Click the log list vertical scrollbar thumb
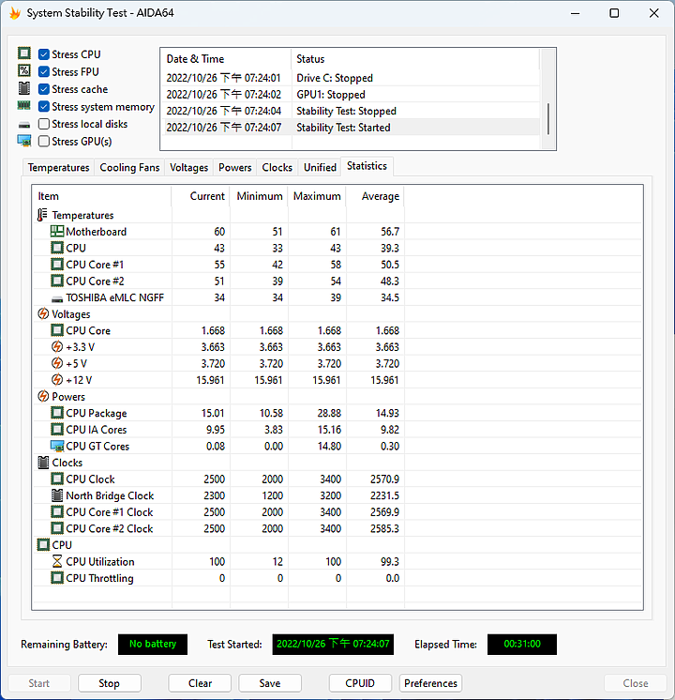 point(547,119)
